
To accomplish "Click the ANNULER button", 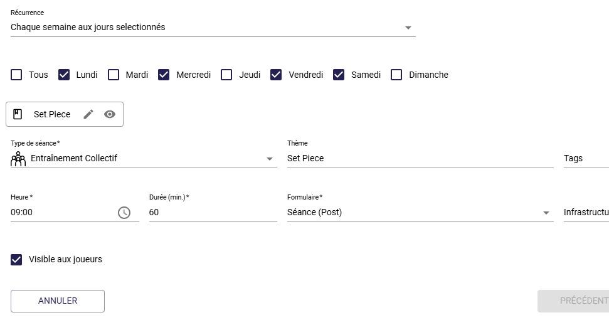I will point(58,301).
